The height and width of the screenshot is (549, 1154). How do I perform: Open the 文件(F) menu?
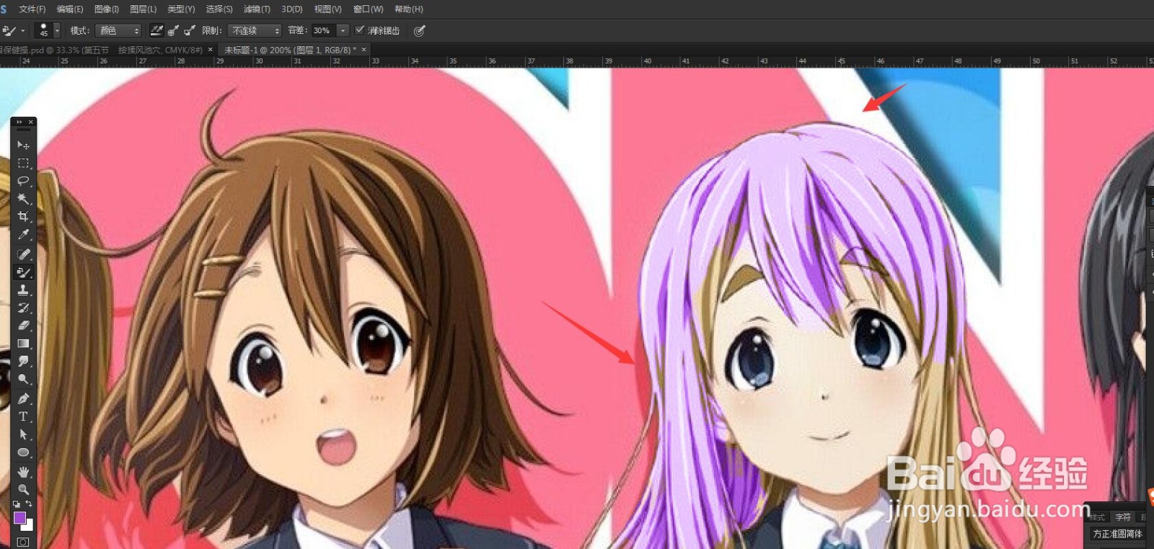click(x=32, y=9)
